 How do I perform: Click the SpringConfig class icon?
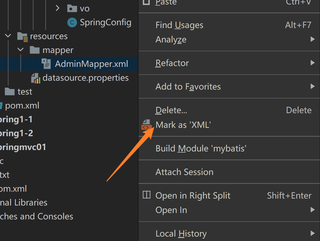(x=72, y=22)
